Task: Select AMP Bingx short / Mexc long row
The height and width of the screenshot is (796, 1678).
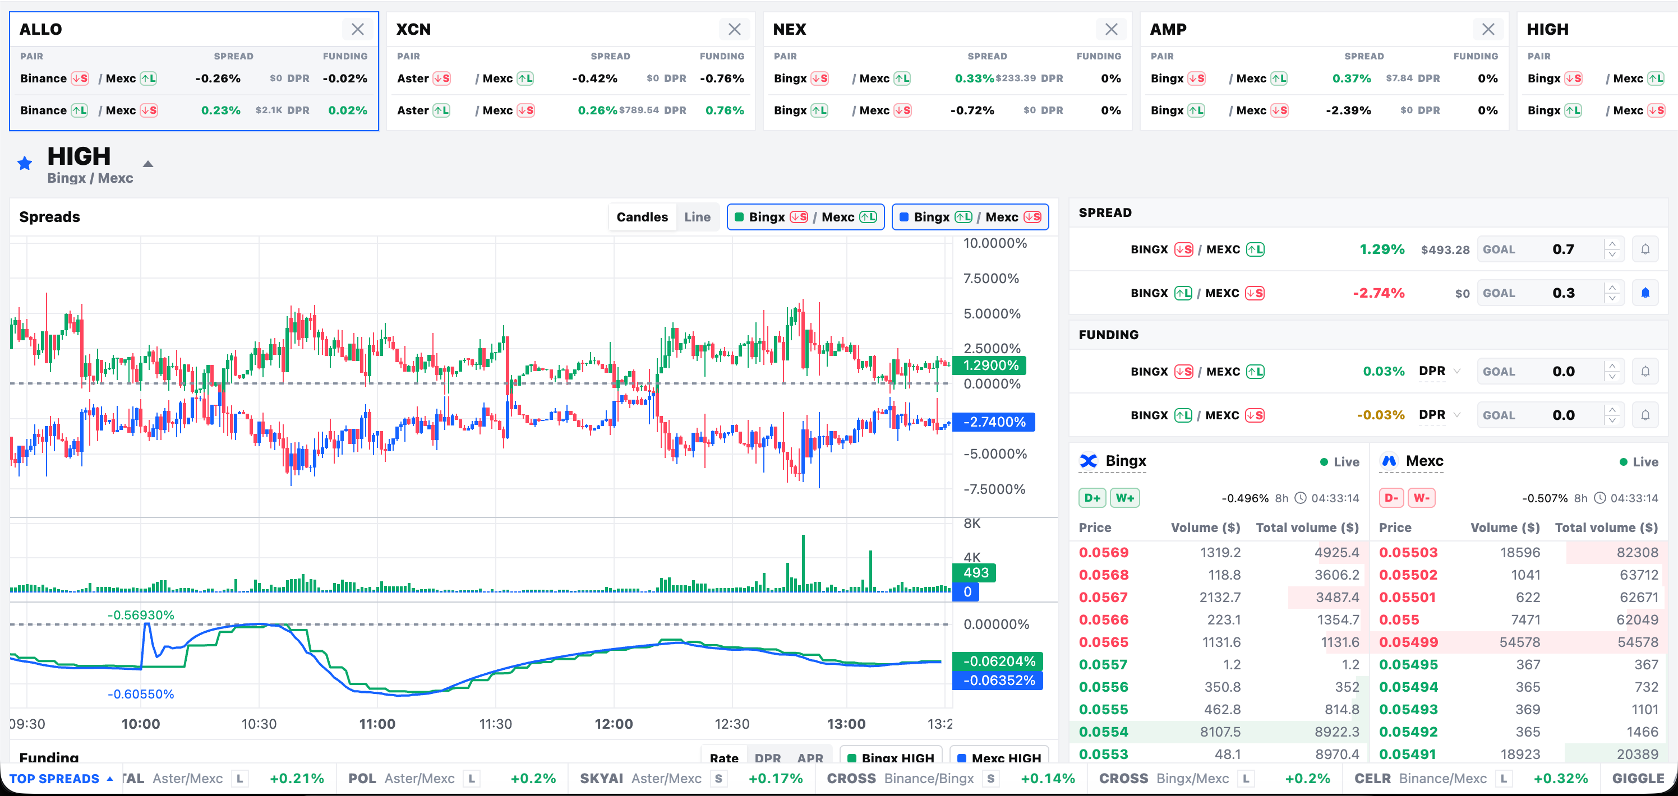Action: coord(1324,78)
